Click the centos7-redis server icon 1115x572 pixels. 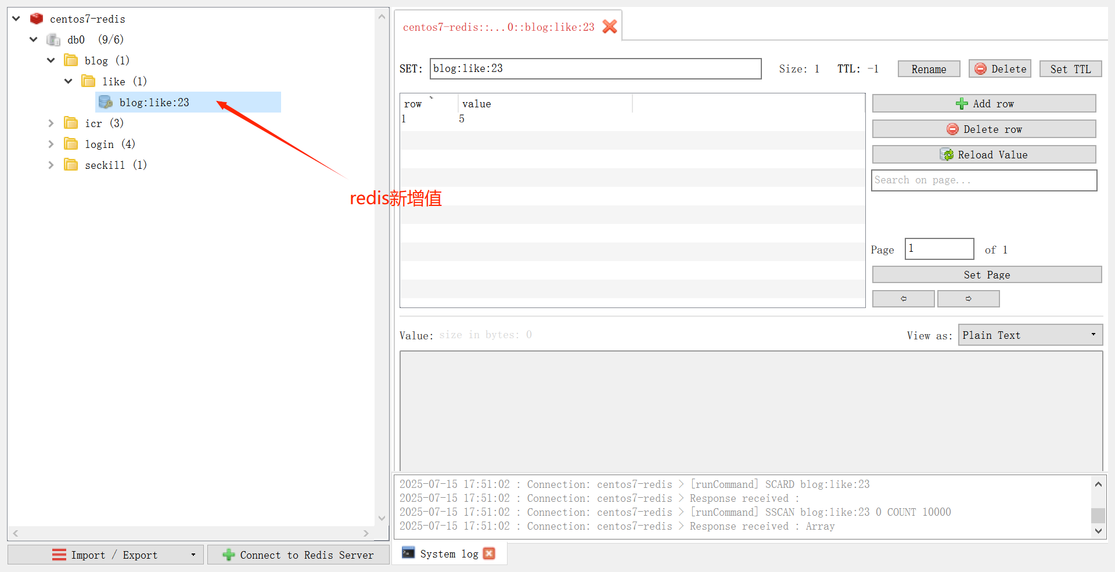coord(37,19)
